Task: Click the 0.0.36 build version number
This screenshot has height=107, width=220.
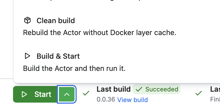Action: coord(106,99)
